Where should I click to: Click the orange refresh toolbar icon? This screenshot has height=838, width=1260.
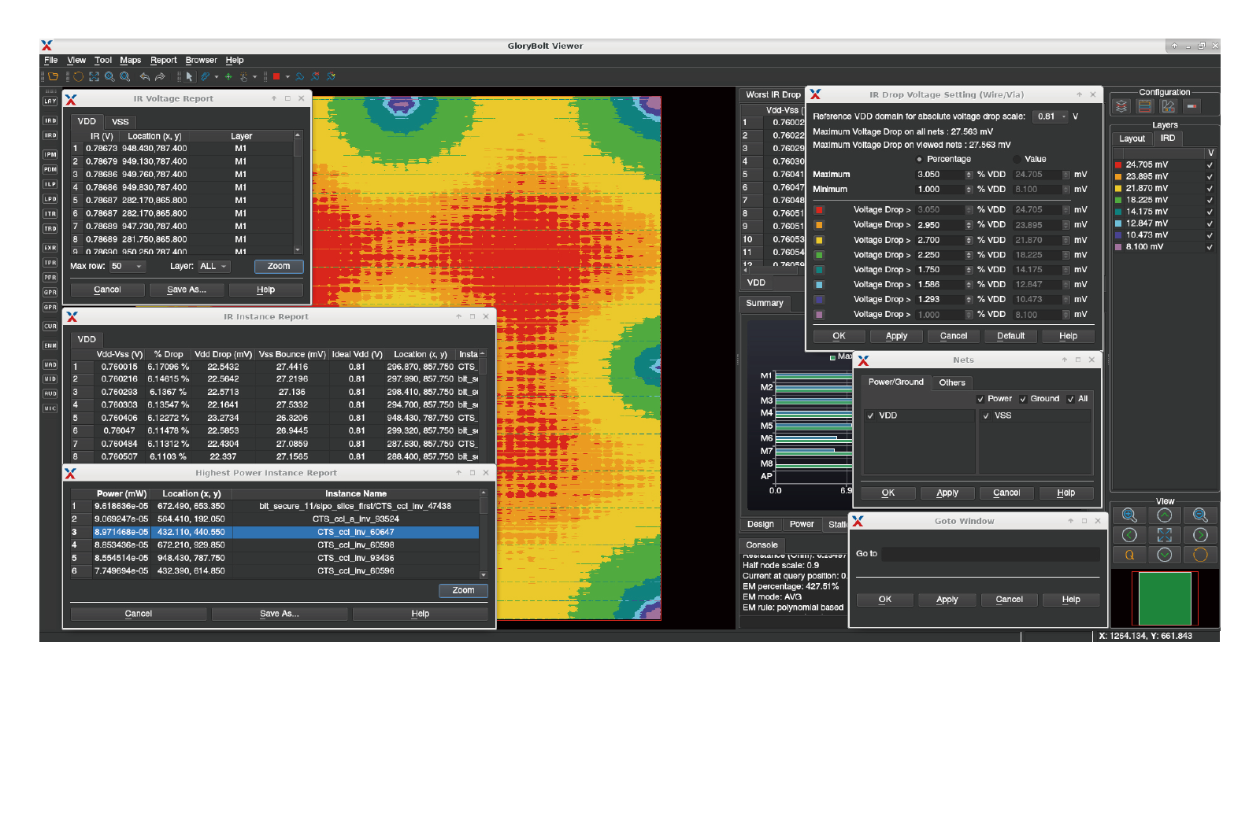coord(78,76)
